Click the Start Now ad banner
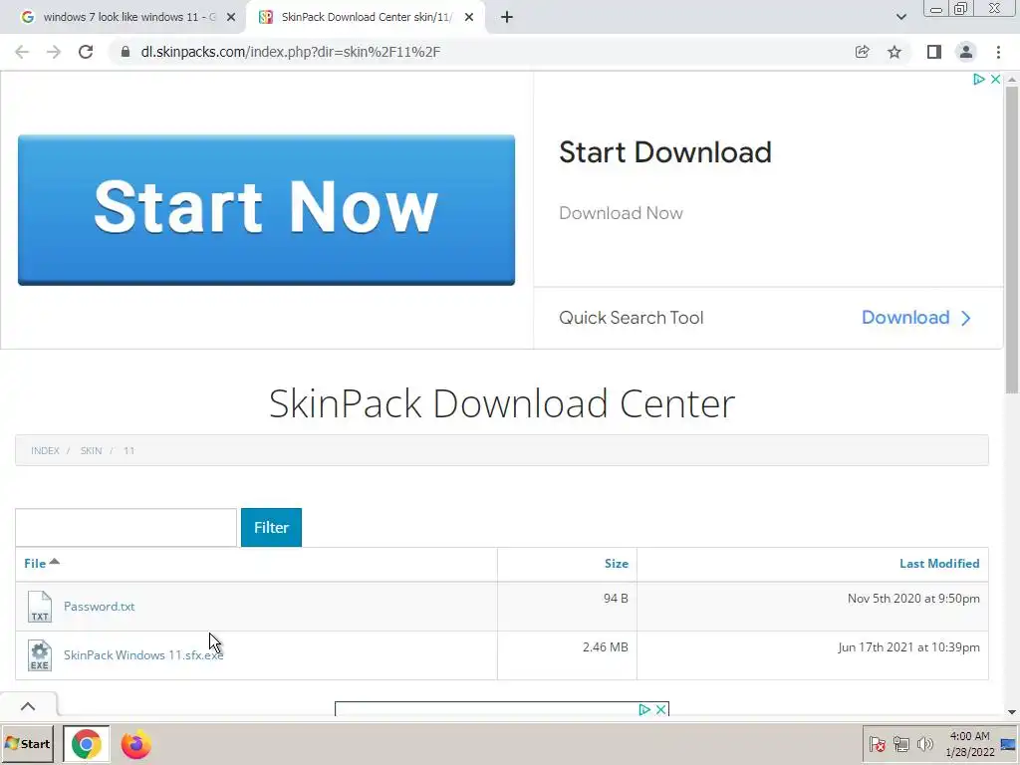Image resolution: width=1020 pixels, height=765 pixels. (266, 210)
